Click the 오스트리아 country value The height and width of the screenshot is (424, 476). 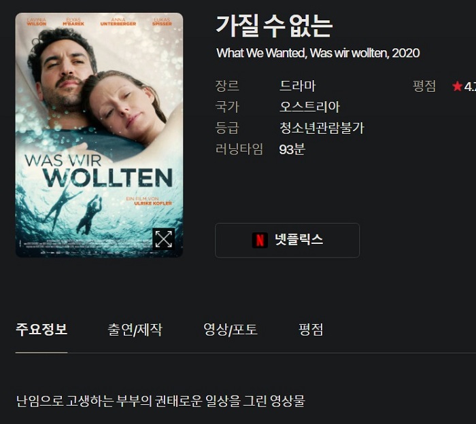tap(309, 107)
